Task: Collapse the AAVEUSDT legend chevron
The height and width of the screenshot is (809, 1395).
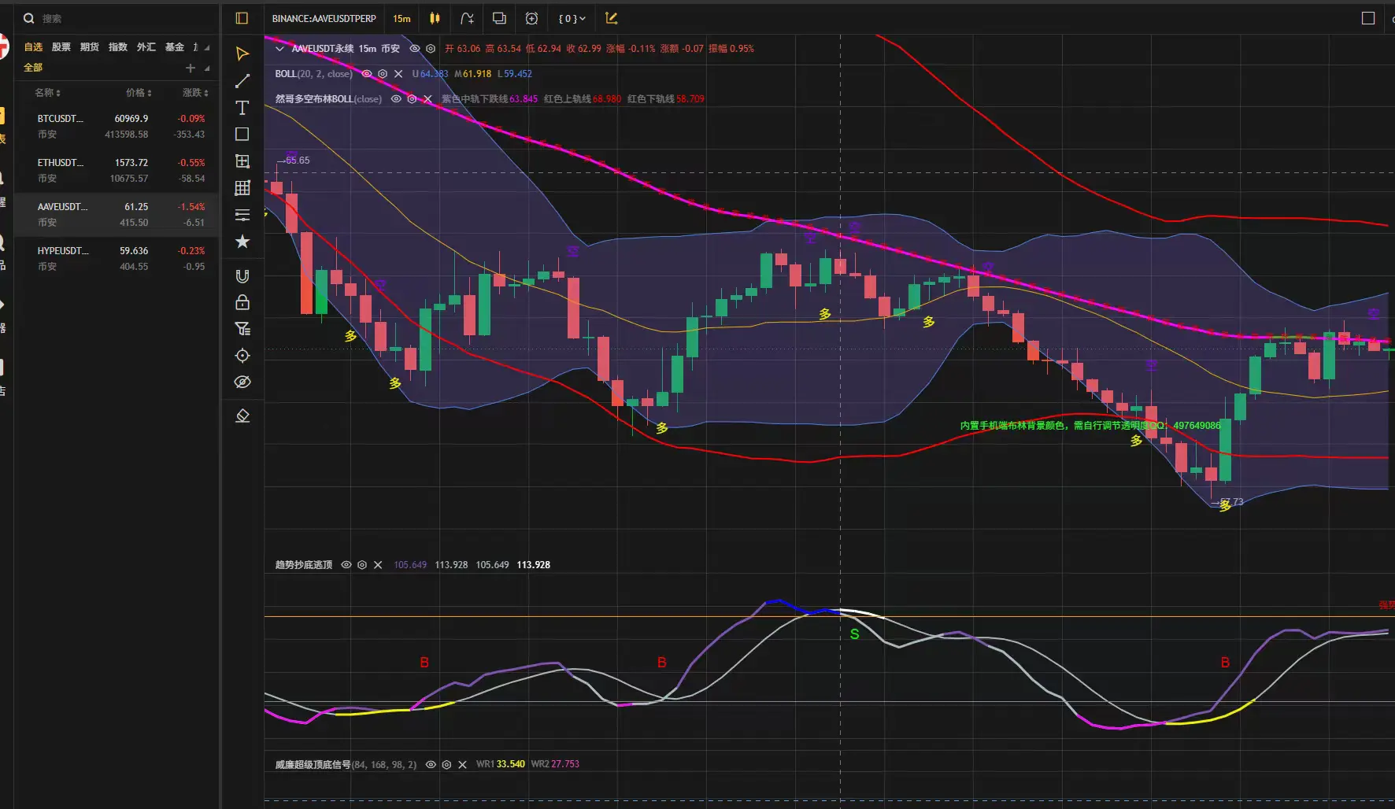Action: point(279,49)
